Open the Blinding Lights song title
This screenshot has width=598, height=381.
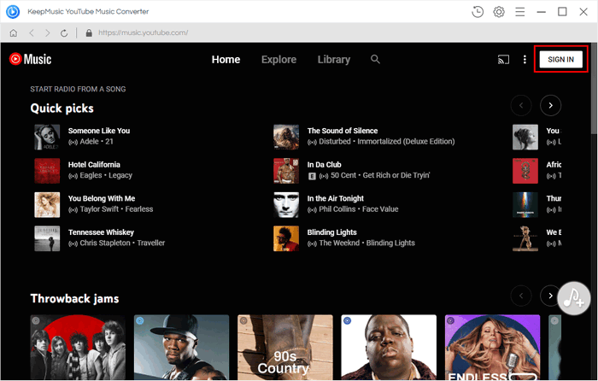[331, 232]
